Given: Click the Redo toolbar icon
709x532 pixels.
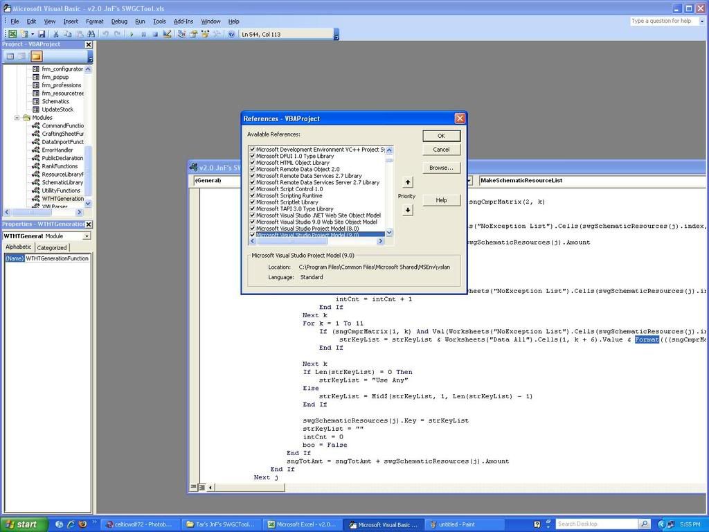Looking at the screenshot, I should click(x=117, y=34).
